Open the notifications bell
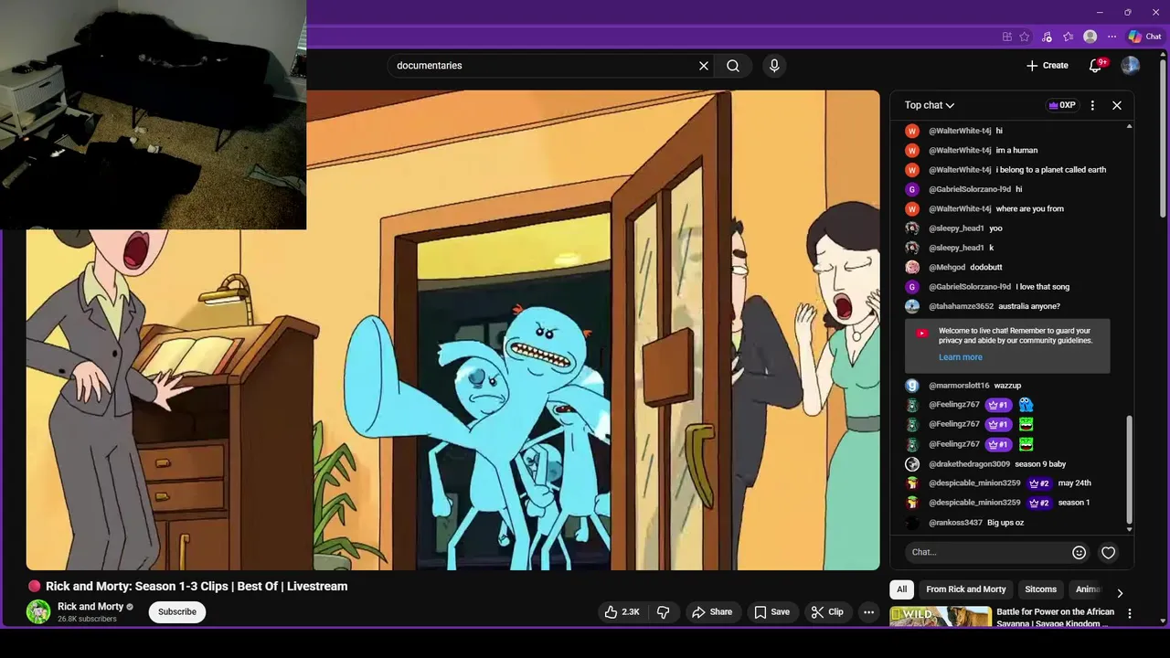Image resolution: width=1170 pixels, height=658 pixels. tap(1096, 66)
